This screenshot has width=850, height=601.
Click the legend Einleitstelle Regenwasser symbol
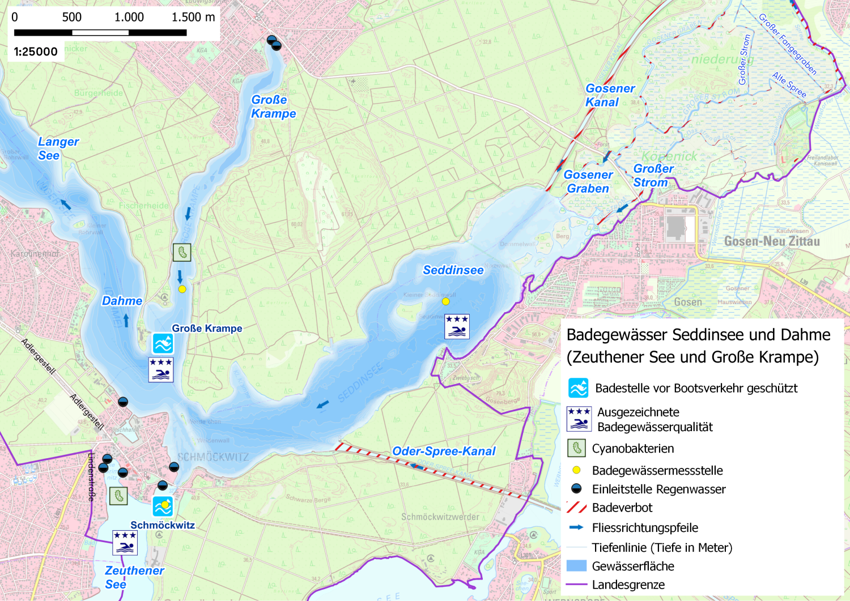point(576,489)
